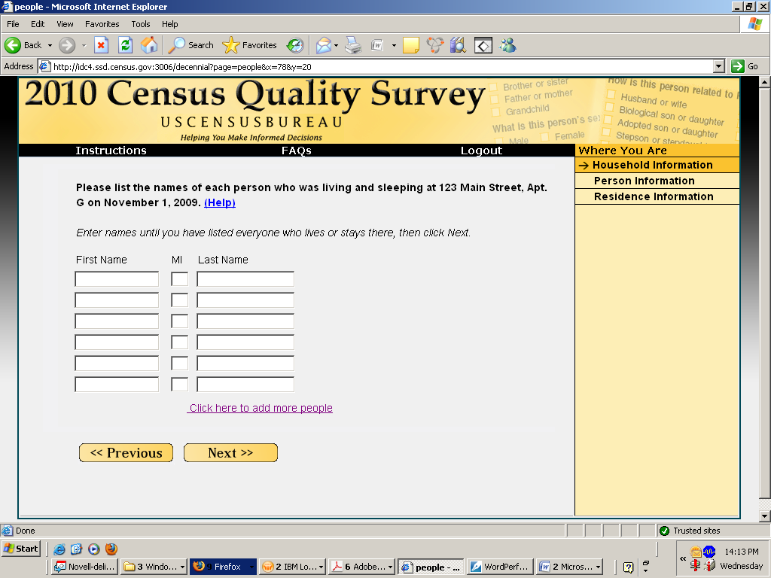This screenshot has height=578, width=771.
Task: Click the (Help) link
Action: pos(220,202)
